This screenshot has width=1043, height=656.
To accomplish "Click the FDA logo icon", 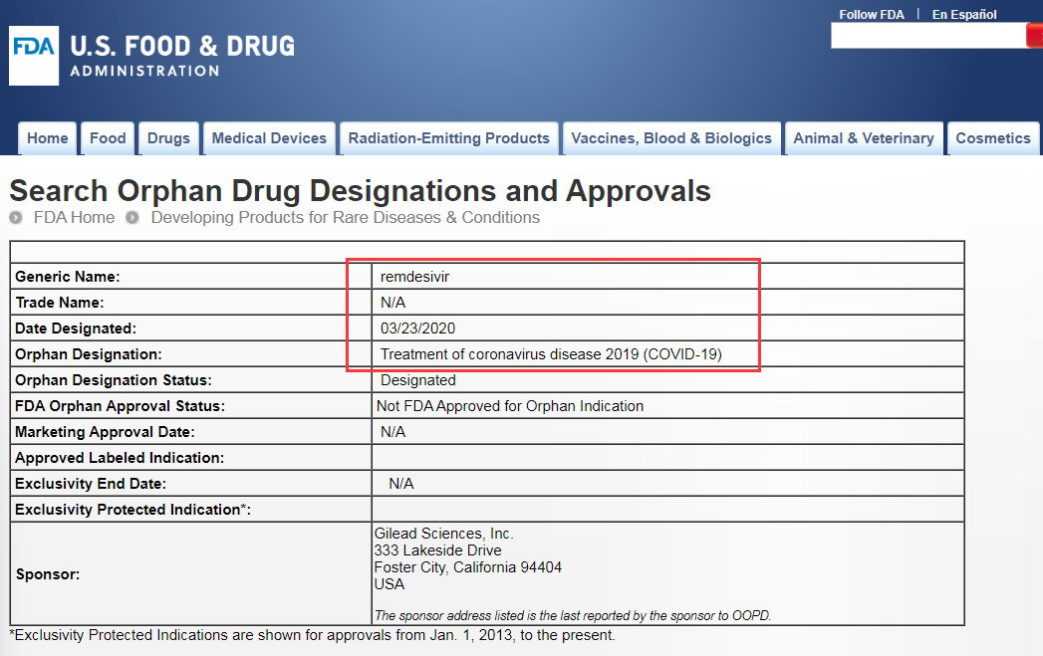I will pyautogui.click(x=34, y=56).
